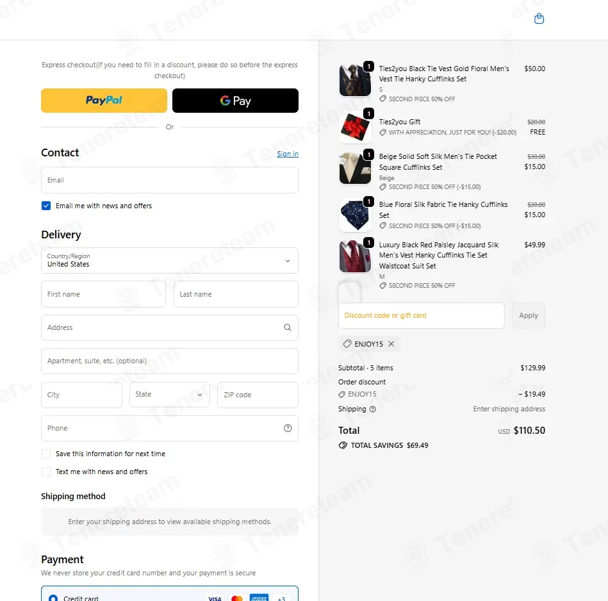
Task: Click the Discount code or gift card field
Action: click(x=421, y=315)
